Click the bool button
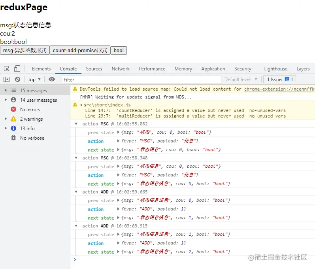Screen dimensions: 315x269 [119, 50]
